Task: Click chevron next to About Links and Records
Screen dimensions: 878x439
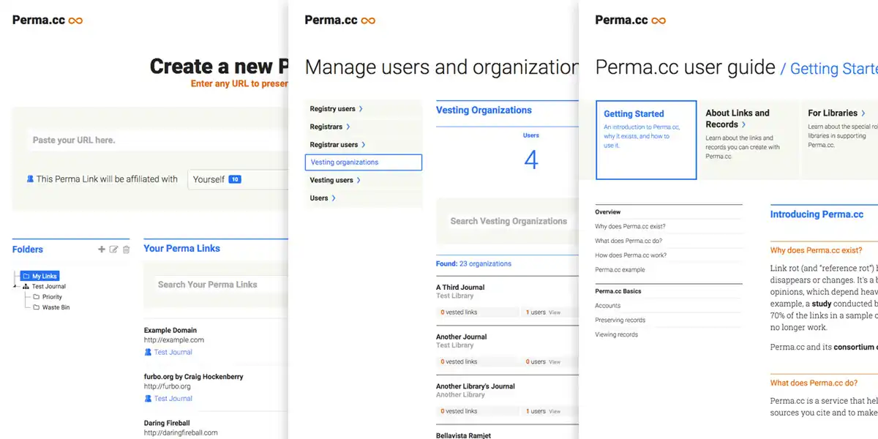Action: tap(744, 124)
